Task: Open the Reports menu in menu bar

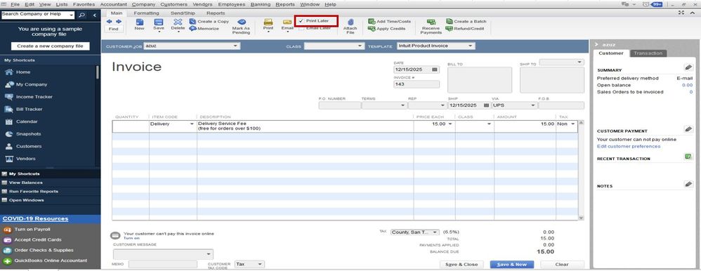Action: (x=284, y=4)
